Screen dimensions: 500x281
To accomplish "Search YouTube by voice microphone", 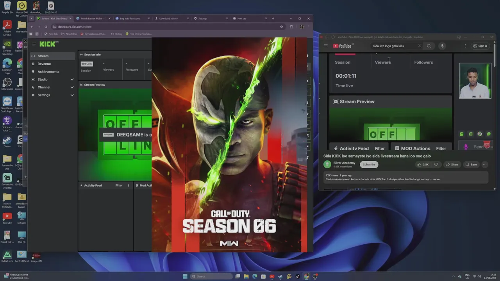I will pos(442,46).
